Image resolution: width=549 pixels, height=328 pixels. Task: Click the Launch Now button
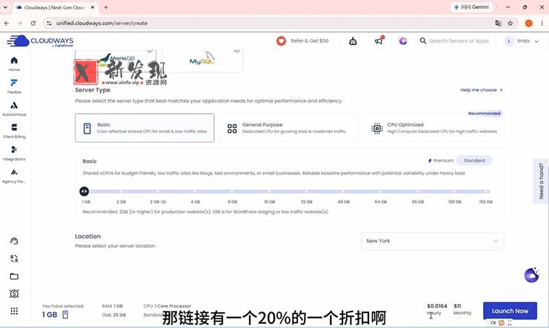(x=510, y=311)
